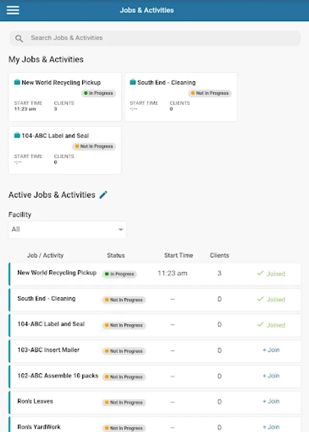
Task: Edit Active Jobs & Activities with pencil icon
Action: [103, 195]
